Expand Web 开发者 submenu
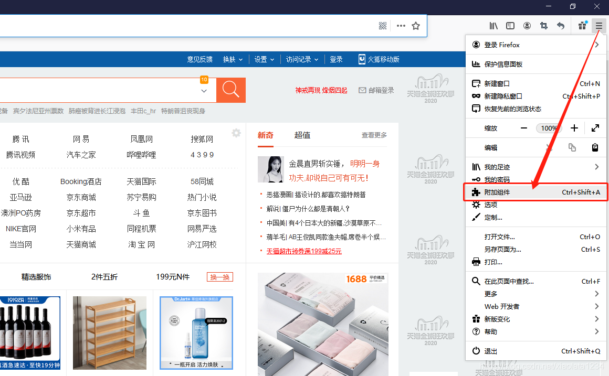 536,307
